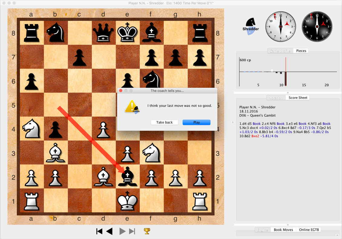Viewport: 342px width, 239px height.
Task: Select the white bishop on d2
Action: pyautogui.click(x=104, y=177)
